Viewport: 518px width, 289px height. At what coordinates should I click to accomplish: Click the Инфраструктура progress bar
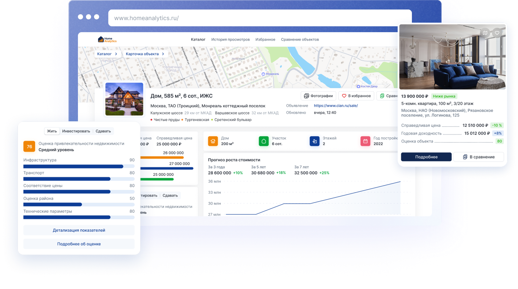point(79,166)
